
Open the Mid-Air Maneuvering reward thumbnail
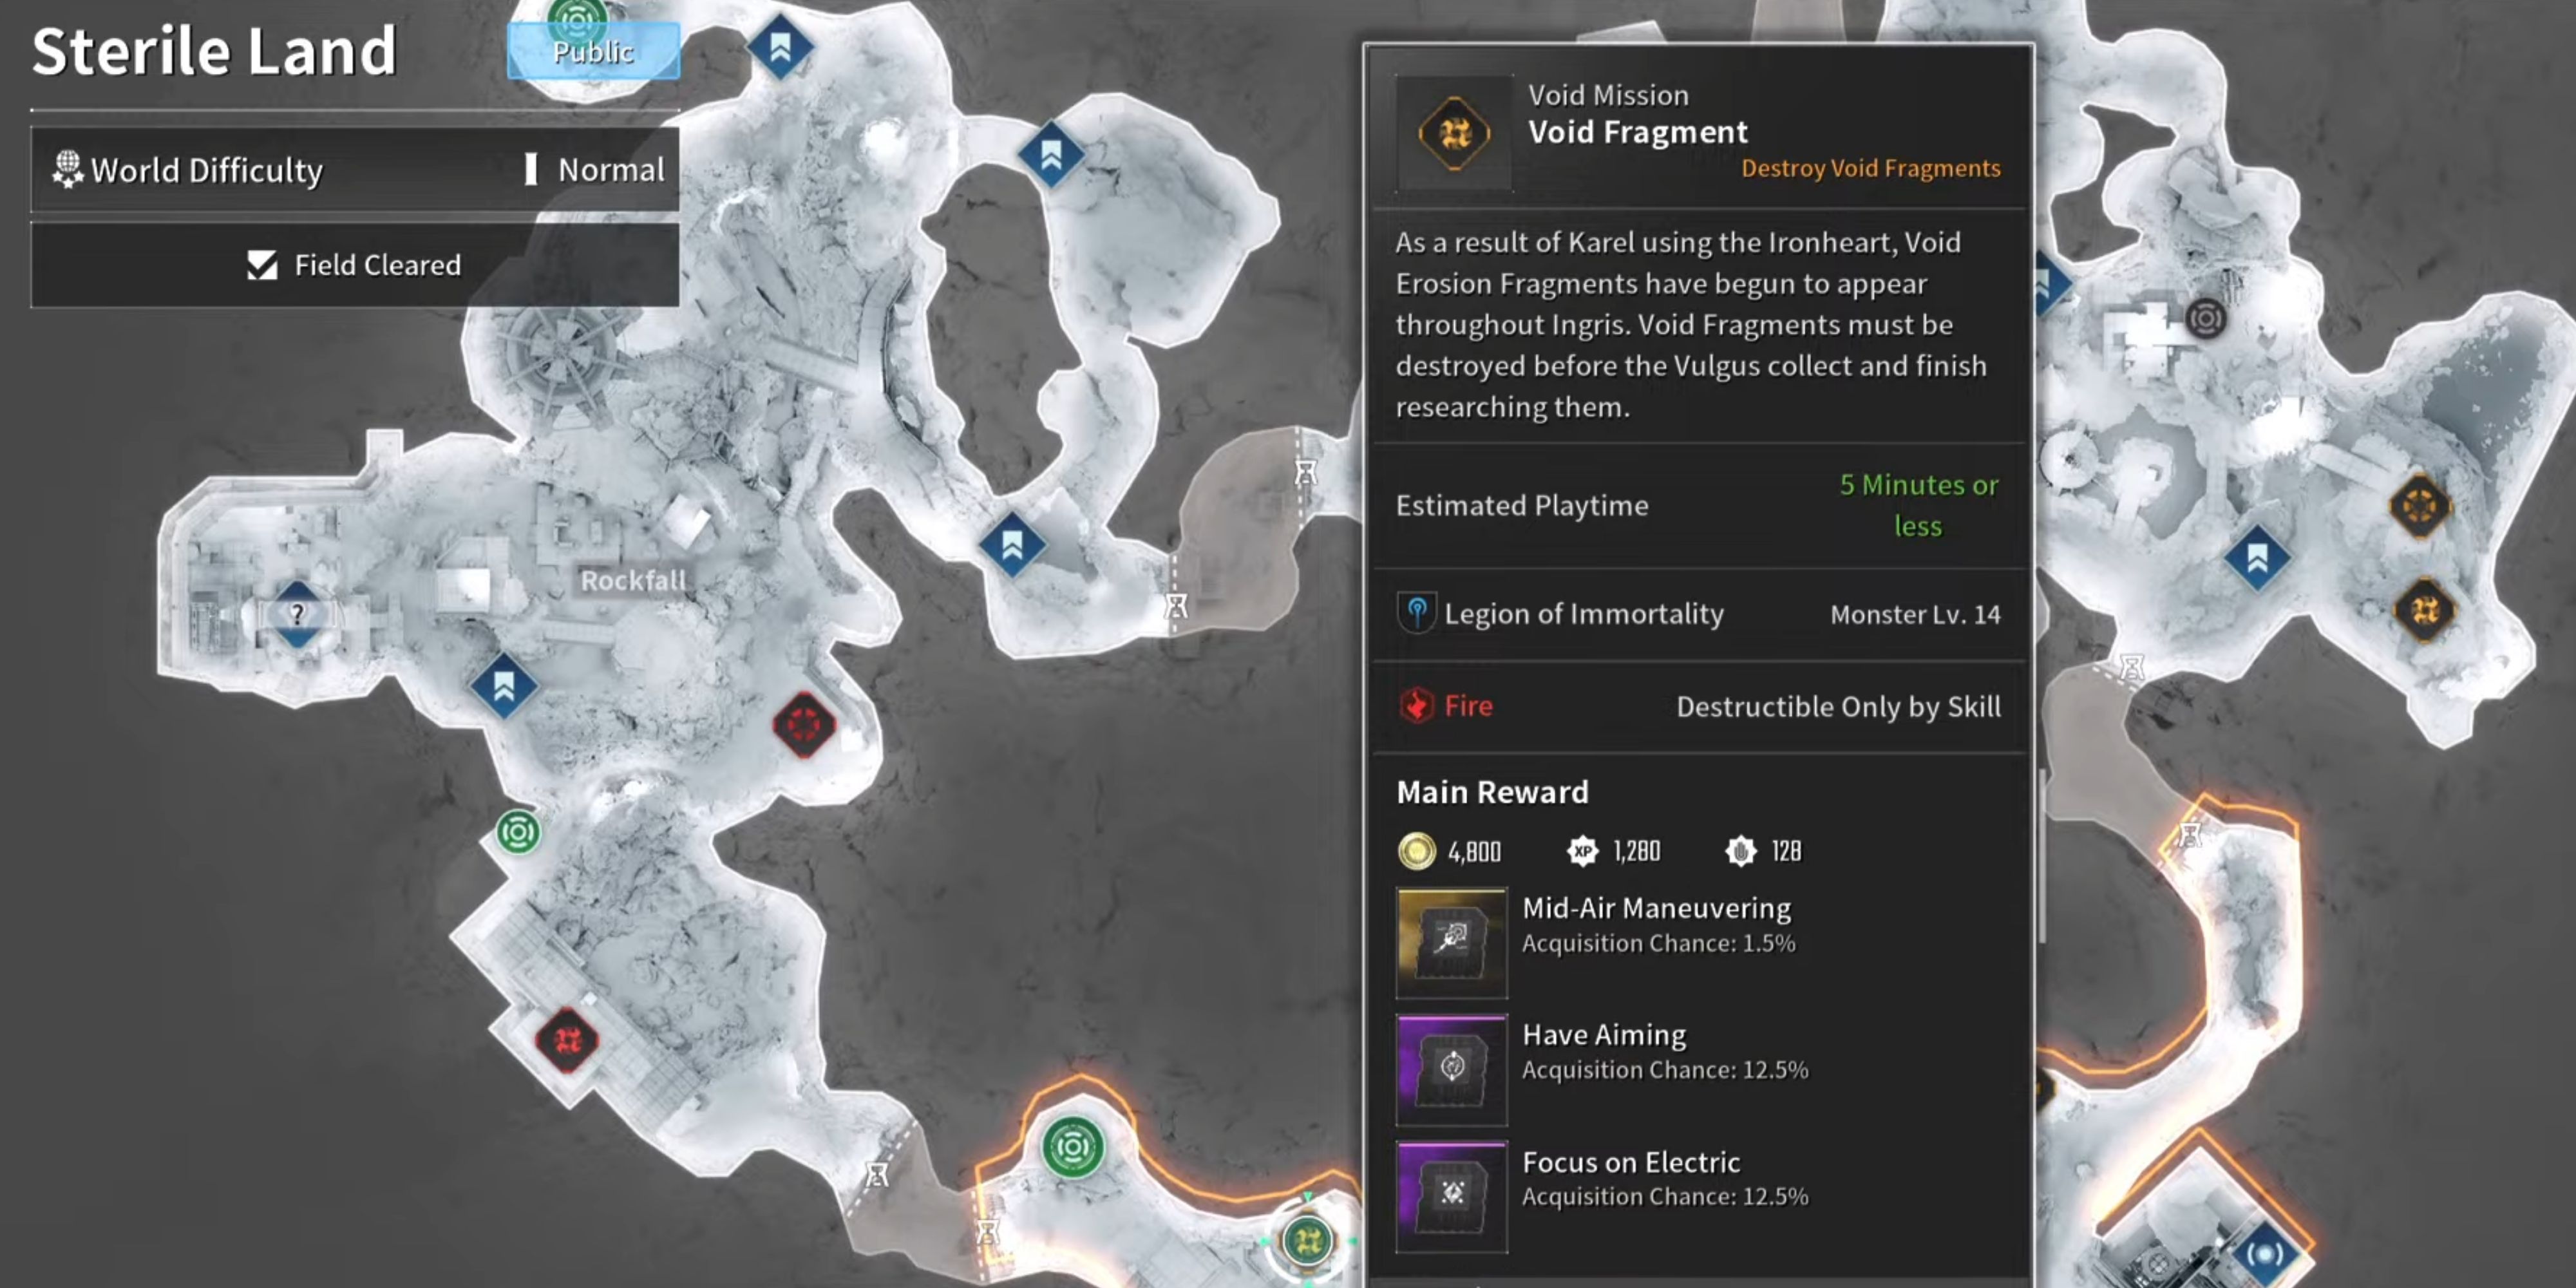[x=1451, y=942]
